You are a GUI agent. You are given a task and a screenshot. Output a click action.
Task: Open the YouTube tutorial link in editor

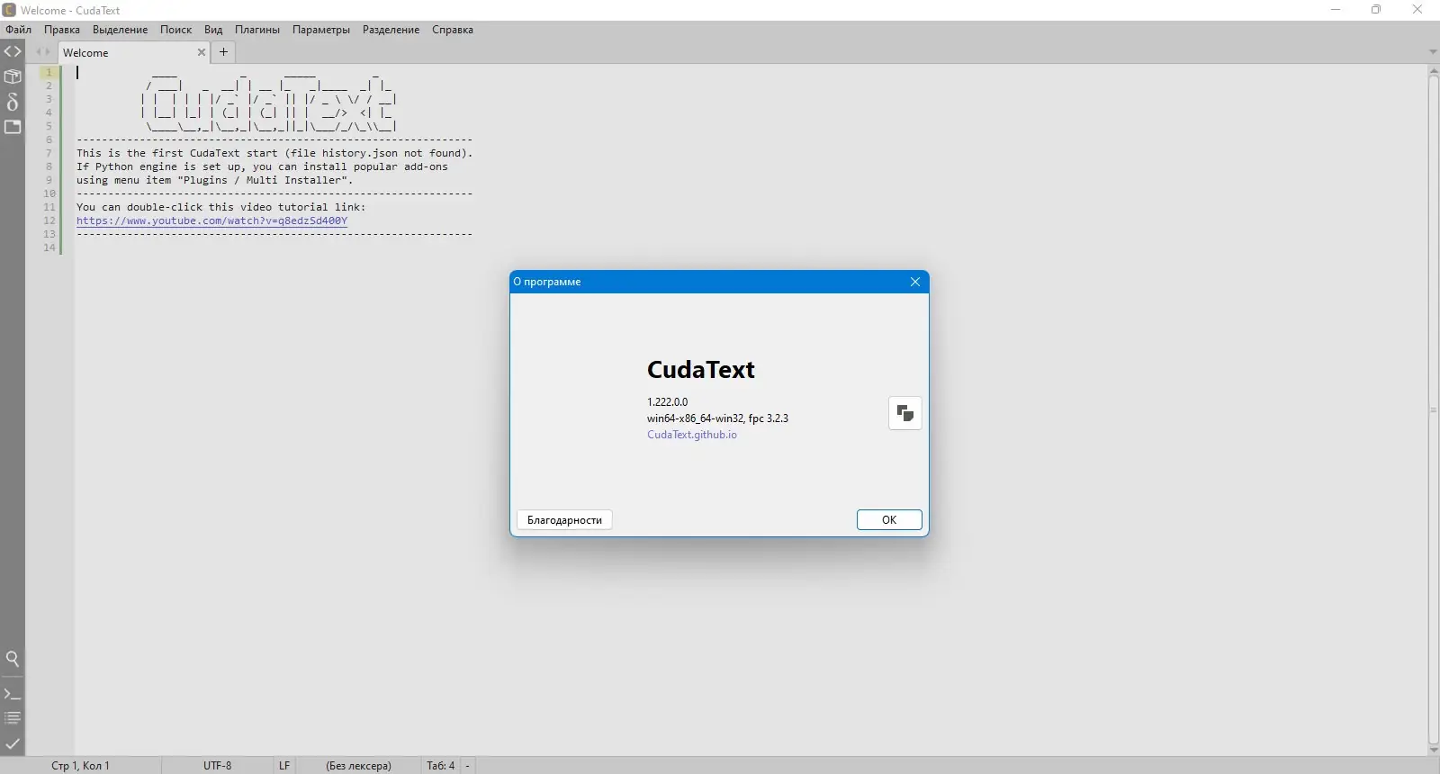click(211, 220)
